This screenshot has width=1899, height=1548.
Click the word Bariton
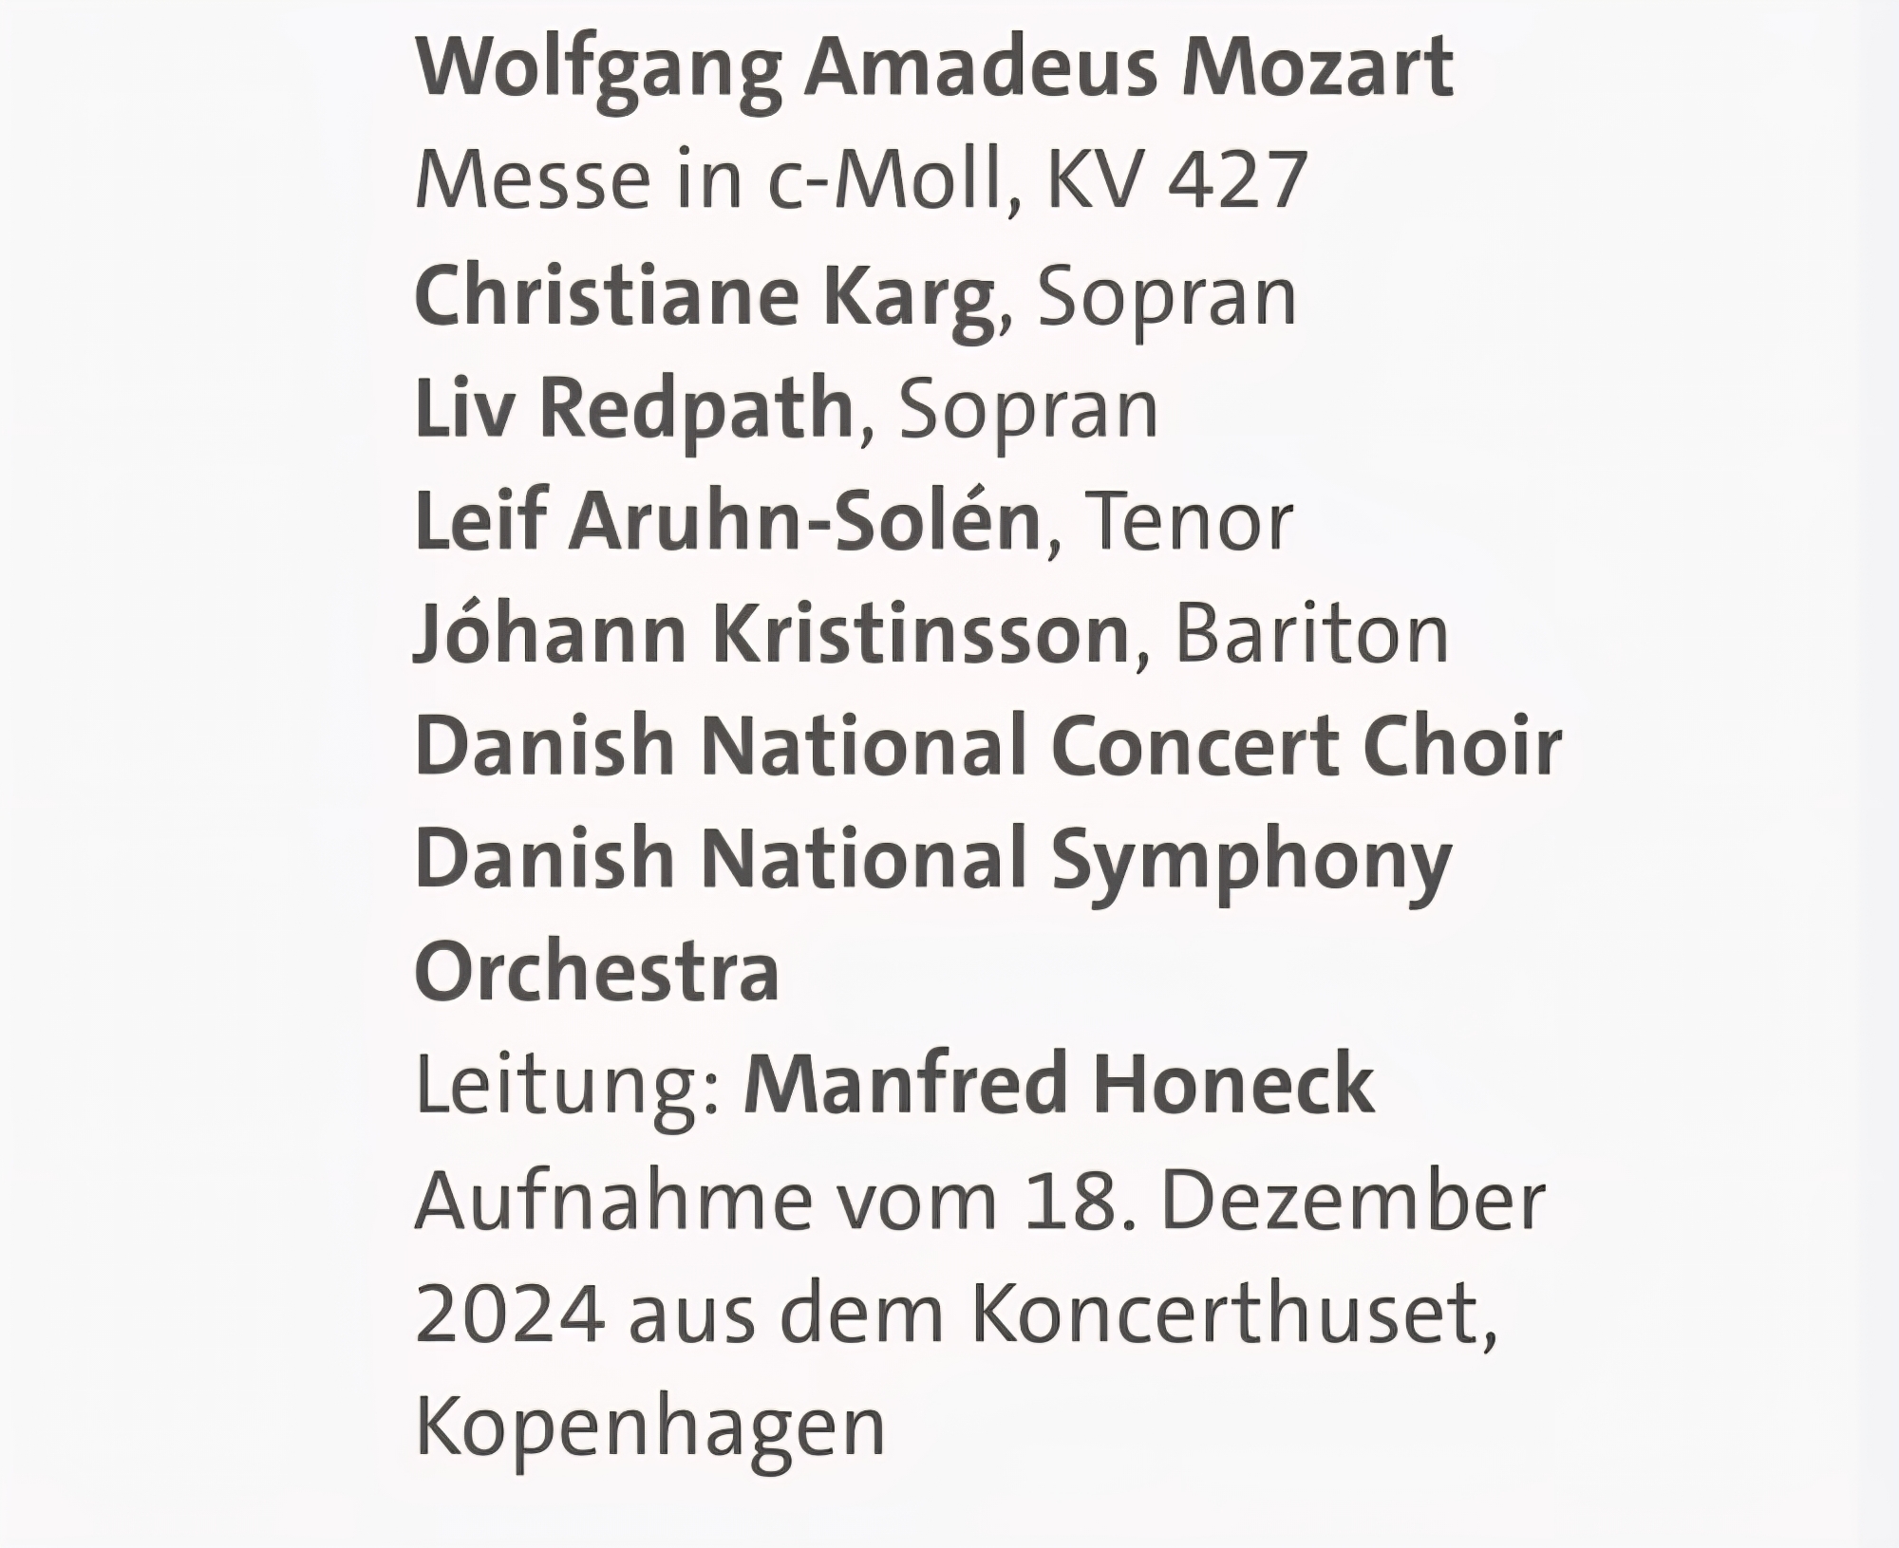coord(1311,634)
